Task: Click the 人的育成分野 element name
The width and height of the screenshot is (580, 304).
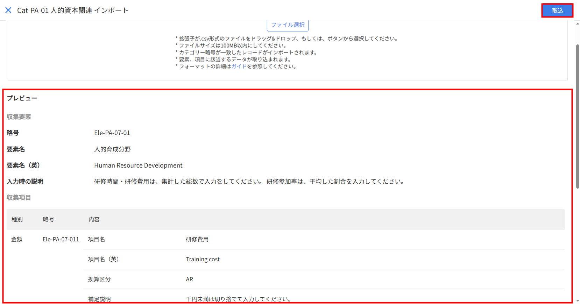Action: tap(112, 149)
